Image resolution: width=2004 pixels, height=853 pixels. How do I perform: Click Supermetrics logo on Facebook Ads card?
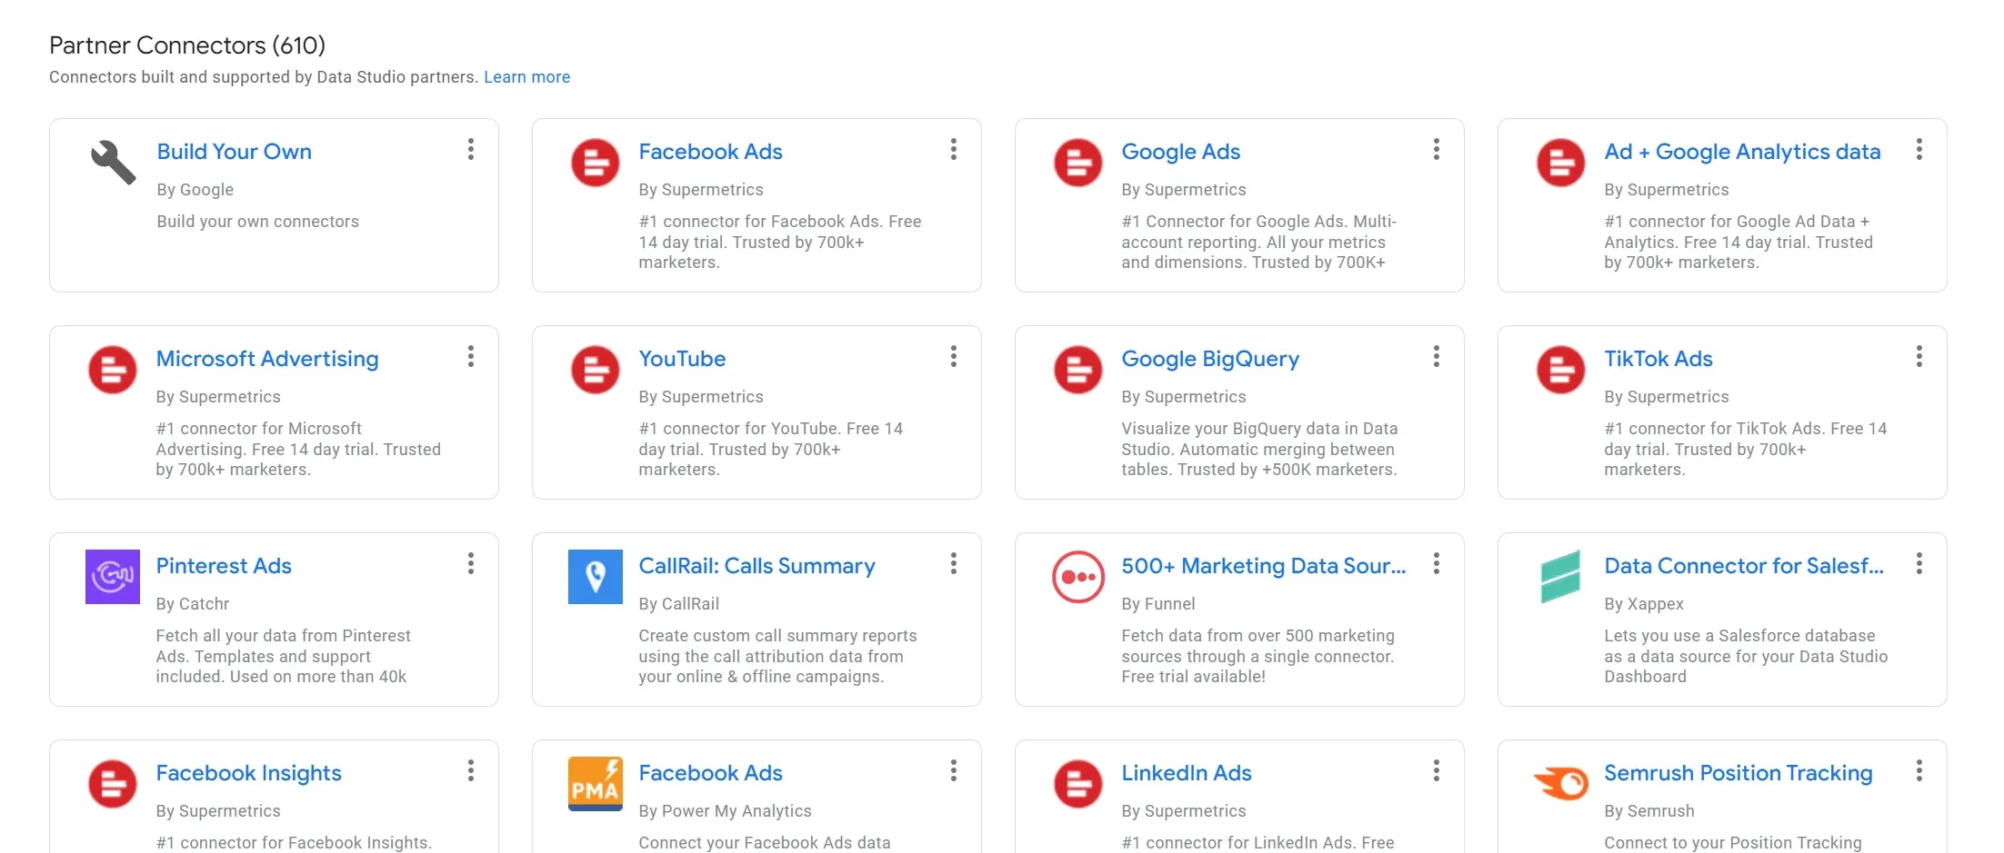pos(596,163)
